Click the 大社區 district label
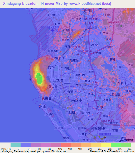 pos(103,9)
